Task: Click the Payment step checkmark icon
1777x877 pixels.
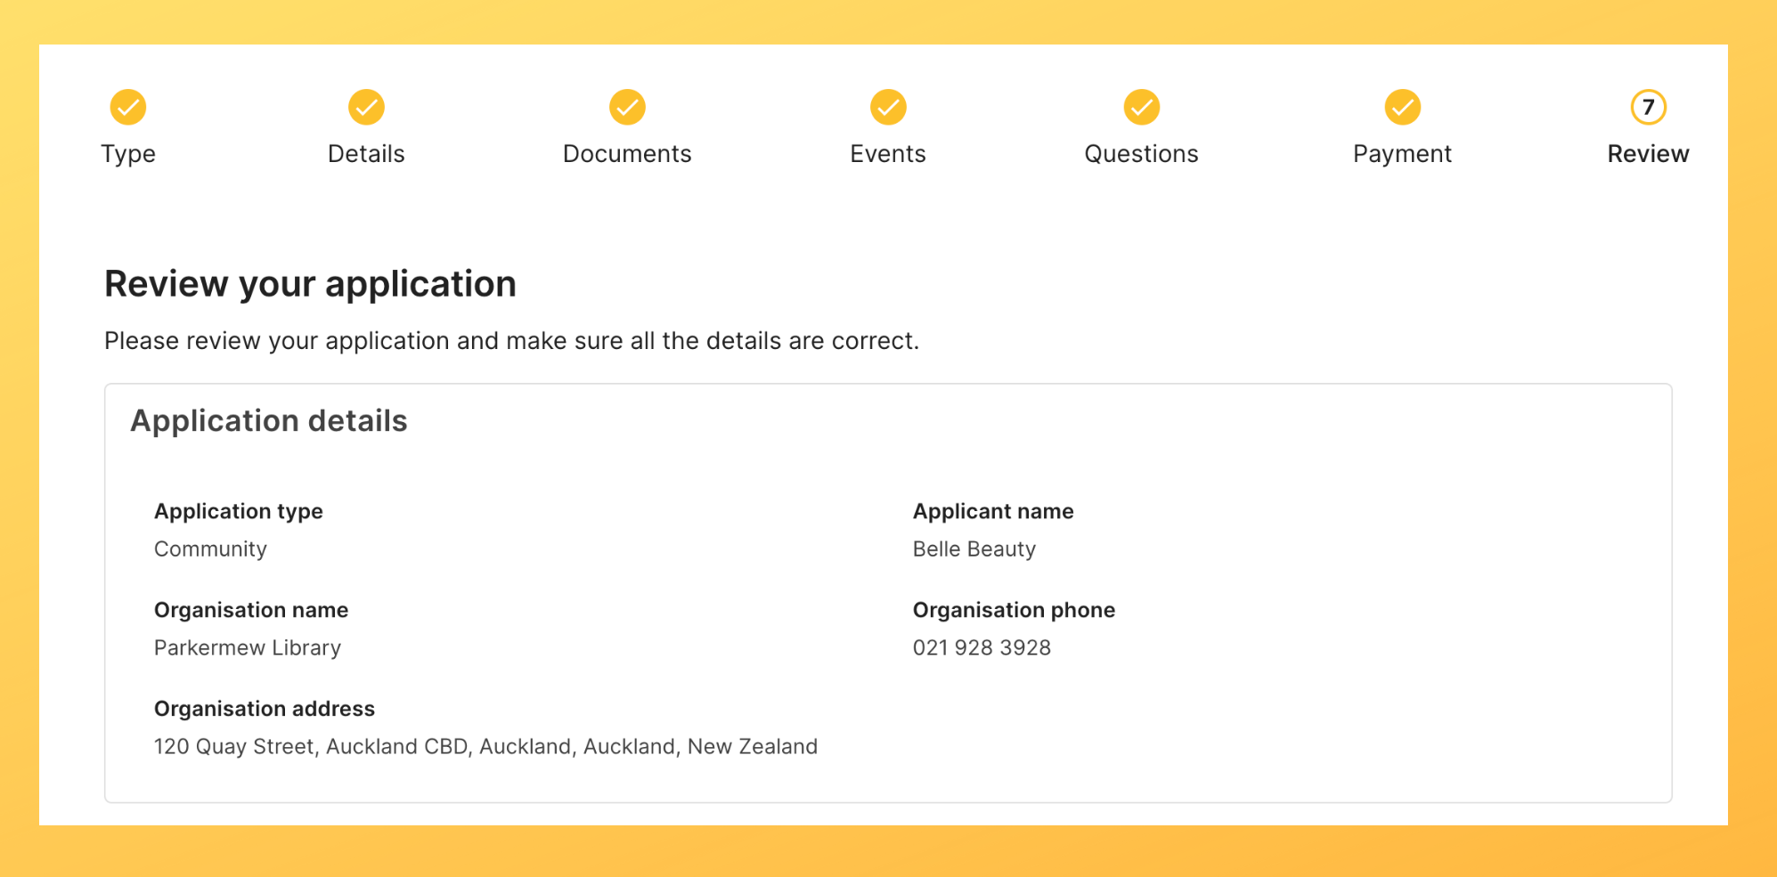Action: point(1402,107)
